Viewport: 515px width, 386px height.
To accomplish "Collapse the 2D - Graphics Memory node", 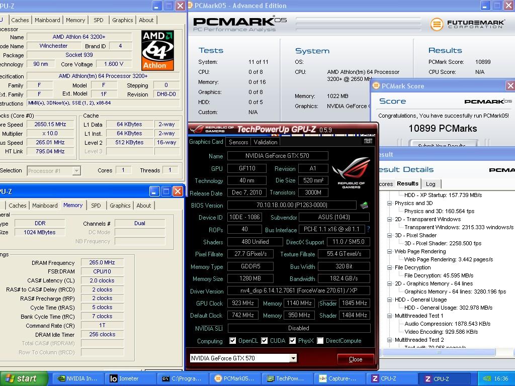I will coord(390,283).
